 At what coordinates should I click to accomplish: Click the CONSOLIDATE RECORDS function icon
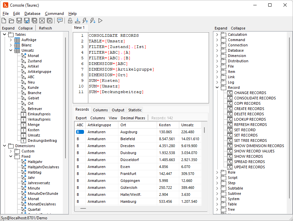[230, 98]
